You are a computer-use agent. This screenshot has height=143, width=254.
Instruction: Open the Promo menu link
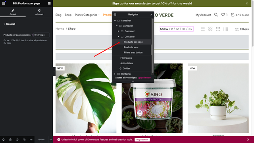[x=107, y=15]
